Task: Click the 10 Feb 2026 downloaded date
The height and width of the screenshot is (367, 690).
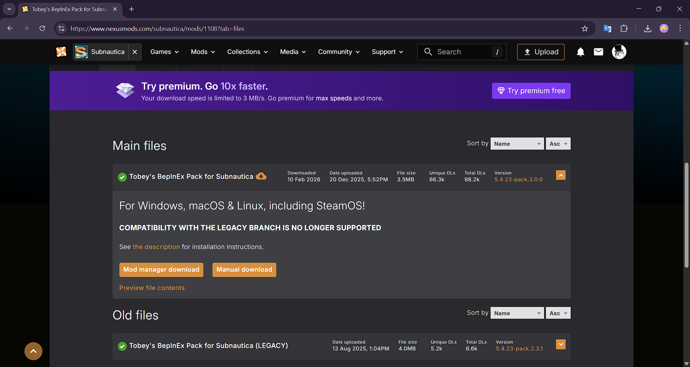Action: [304, 180]
